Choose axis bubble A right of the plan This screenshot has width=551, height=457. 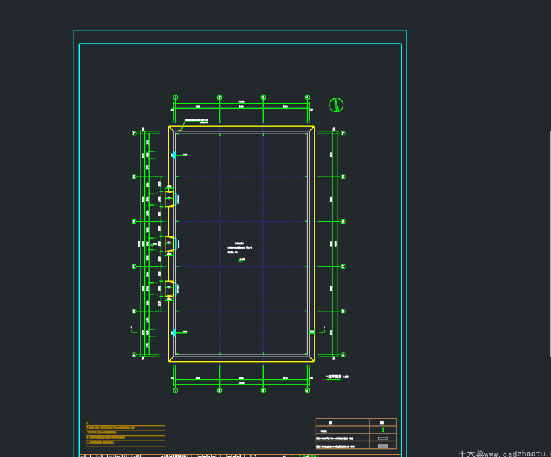click(x=343, y=355)
